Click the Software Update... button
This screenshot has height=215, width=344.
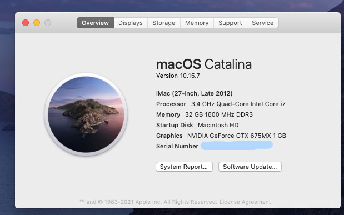coord(250,167)
